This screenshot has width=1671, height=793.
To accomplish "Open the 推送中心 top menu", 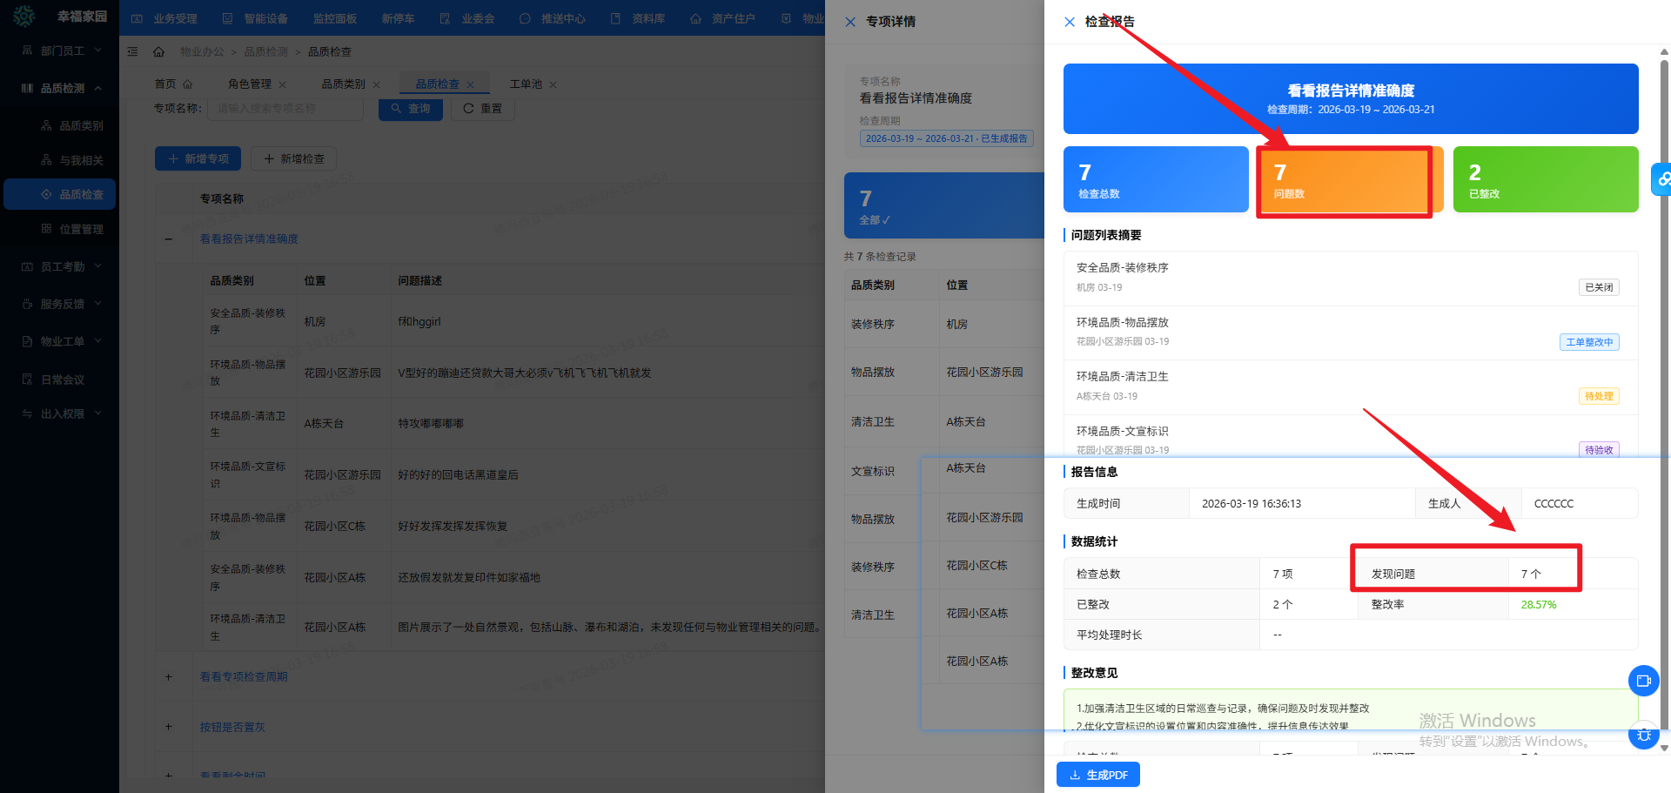I will point(553,18).
